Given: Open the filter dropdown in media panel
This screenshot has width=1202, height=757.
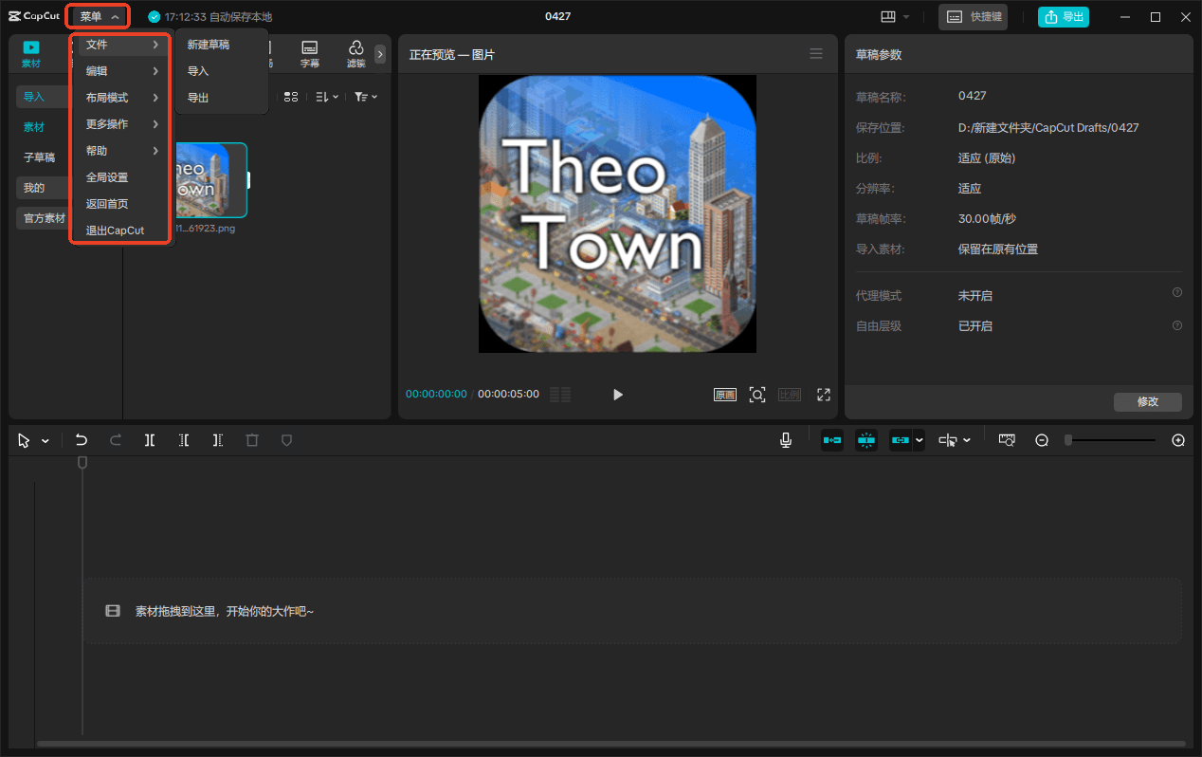Looking at the screenshot, I should 366,97.
